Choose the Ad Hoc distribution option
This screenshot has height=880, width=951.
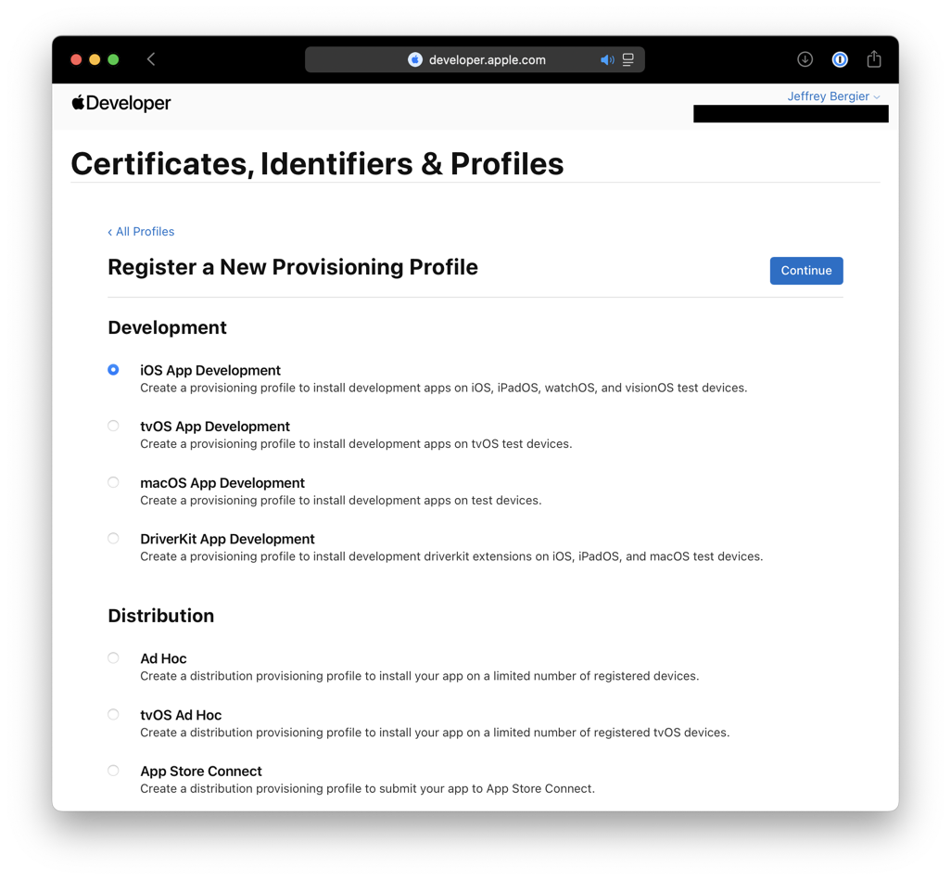(x=113, y=658)
